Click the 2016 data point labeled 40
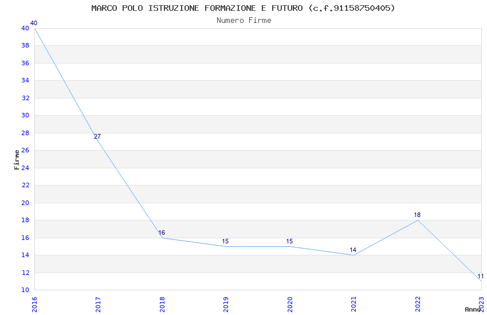 (x=34, y=28)
